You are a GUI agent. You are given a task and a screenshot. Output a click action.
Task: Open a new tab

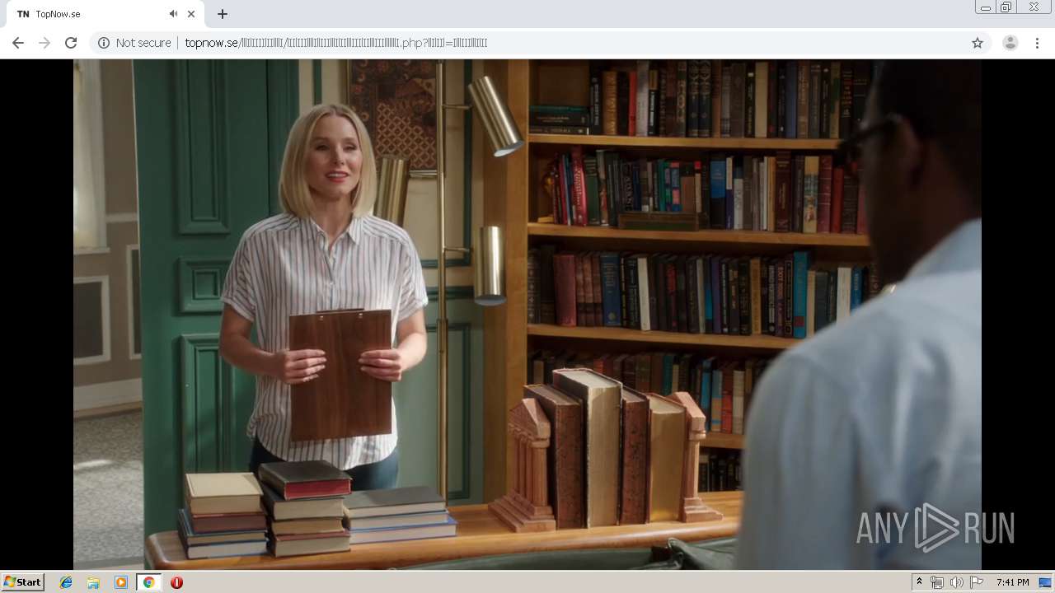223,14
